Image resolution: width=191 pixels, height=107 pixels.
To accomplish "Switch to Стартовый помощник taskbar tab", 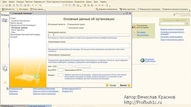I will (38, 106).
